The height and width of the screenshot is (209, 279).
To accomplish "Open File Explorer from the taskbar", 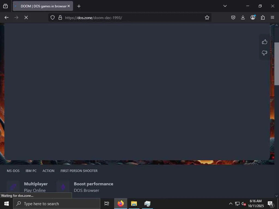I will (x=134, y=204).
